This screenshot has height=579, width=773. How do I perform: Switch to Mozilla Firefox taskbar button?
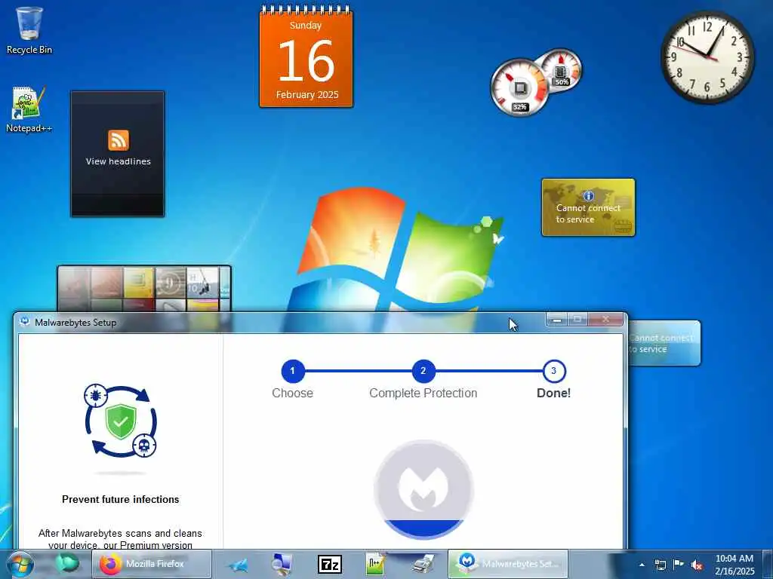click(x=152, y=564)
